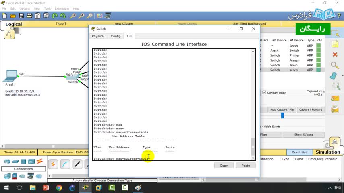Pick the black Copper Straight-Through cable

pyautogui.click(x=77, y=164)
